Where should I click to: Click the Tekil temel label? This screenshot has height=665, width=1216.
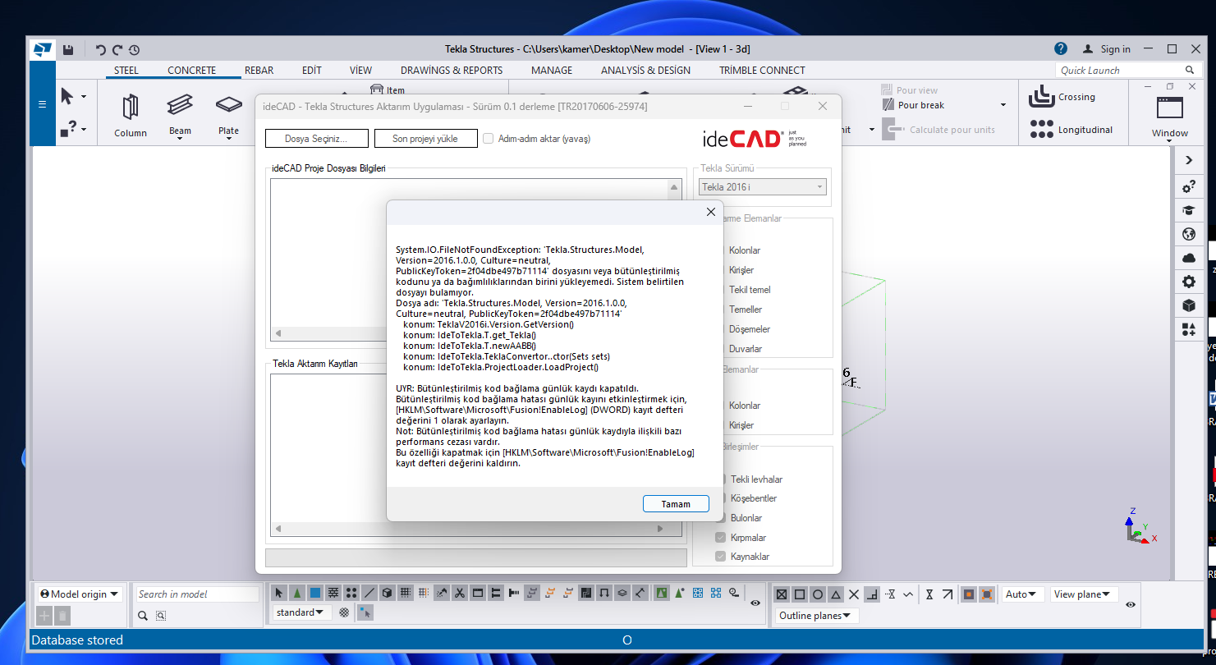(750, 290)
